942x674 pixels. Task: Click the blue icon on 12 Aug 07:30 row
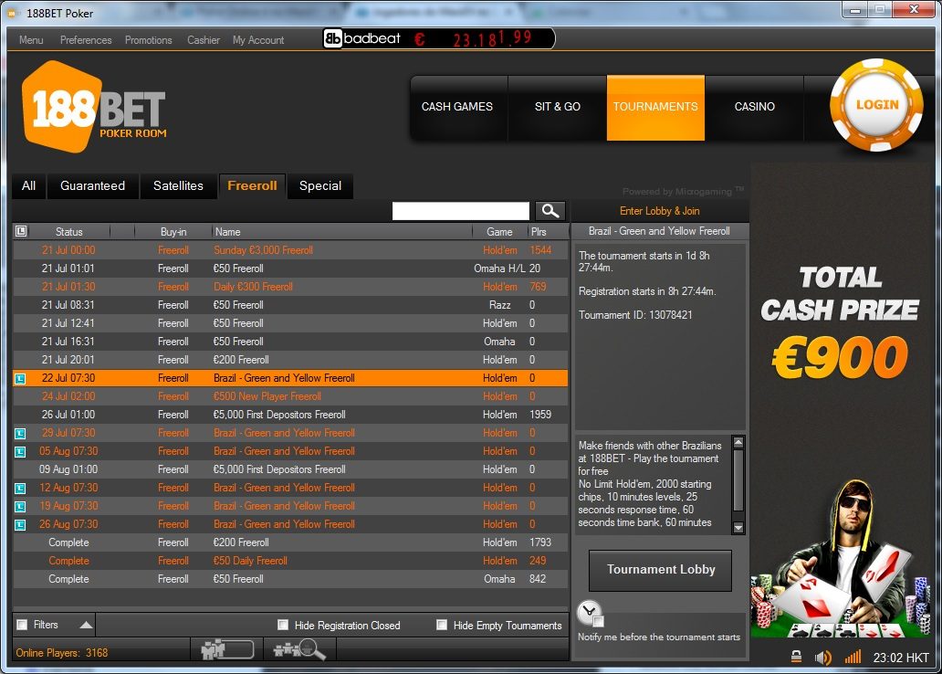[20, 489]
